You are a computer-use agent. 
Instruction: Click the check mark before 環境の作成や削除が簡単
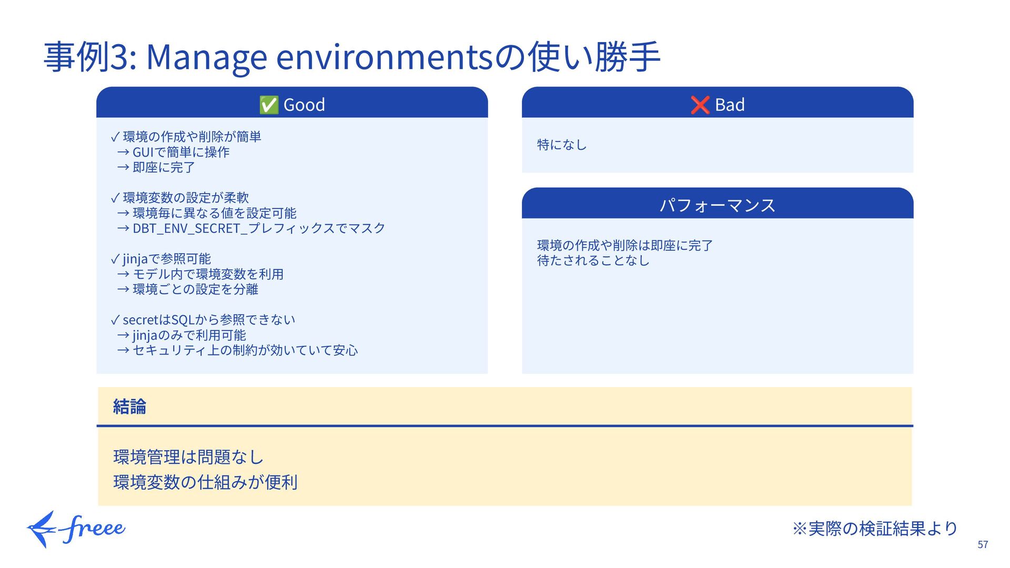pos(115,138)
